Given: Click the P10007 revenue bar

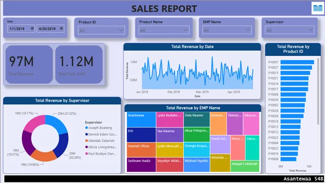Looking at the screenshot, I should click(x=297, y=62).
